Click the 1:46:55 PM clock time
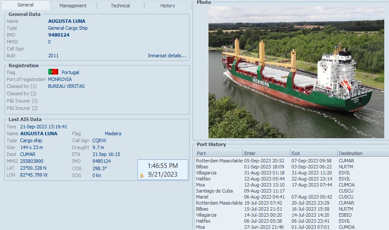This screenshot has width=389, height=230. point(163,166)
